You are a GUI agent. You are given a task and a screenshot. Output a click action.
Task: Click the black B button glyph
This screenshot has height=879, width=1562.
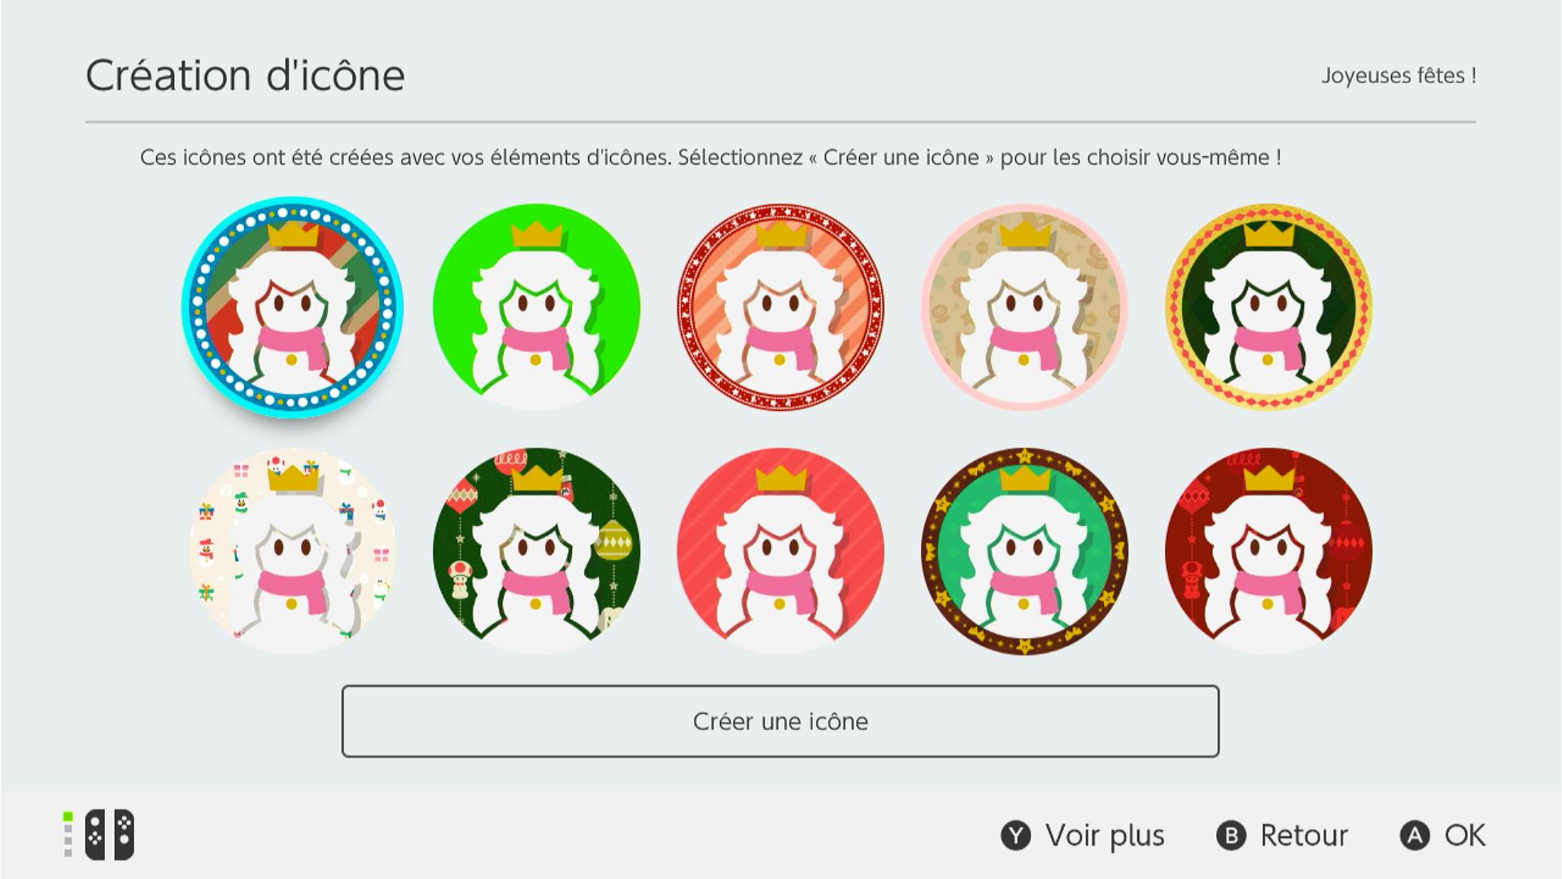click(x=1231, y=836)
